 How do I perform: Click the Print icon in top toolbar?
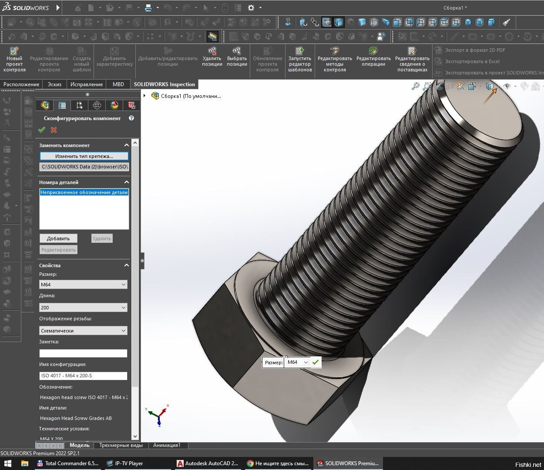click(148, 8)
